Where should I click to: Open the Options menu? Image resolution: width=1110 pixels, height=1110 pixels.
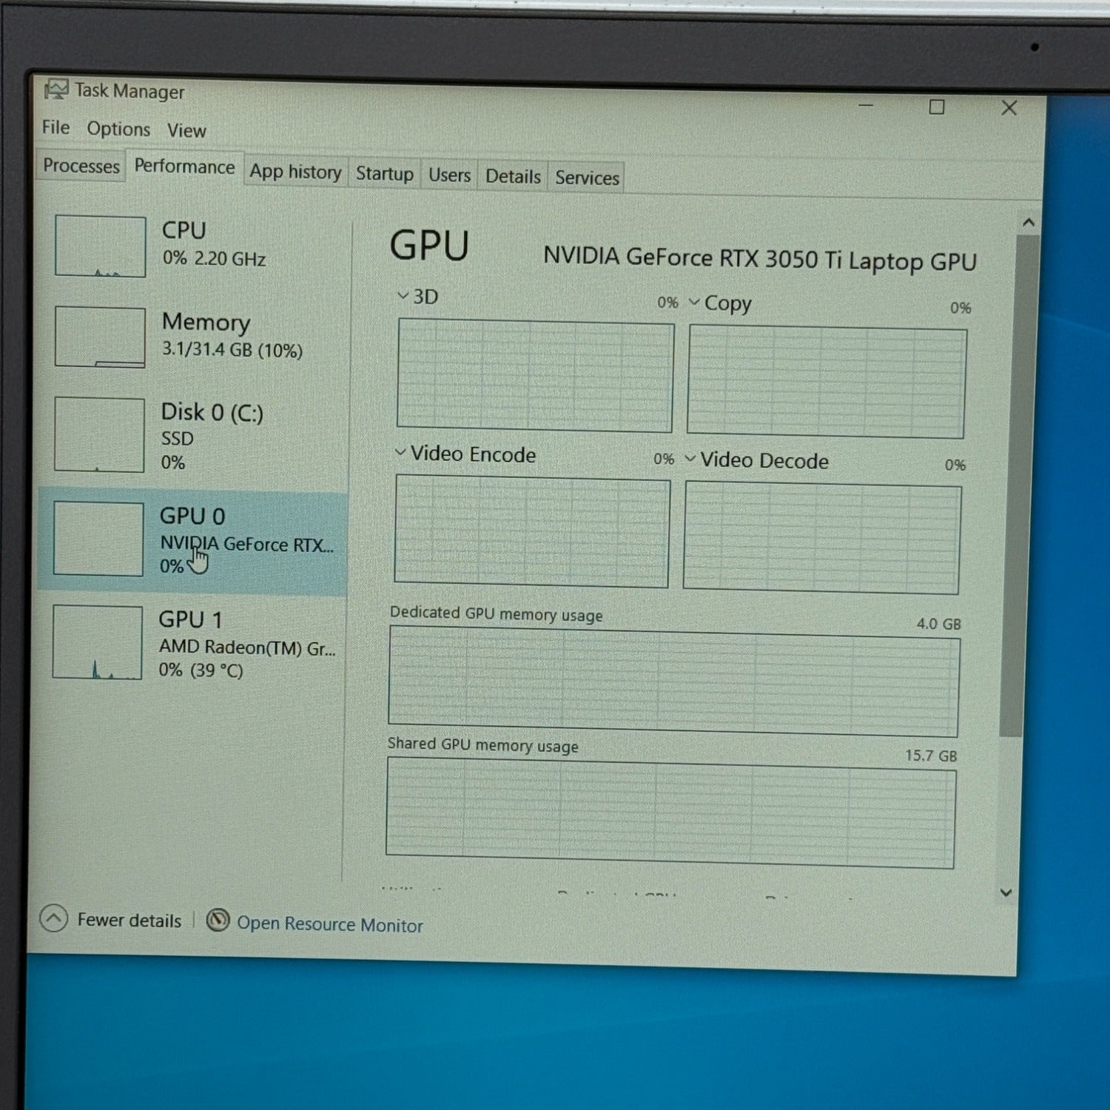(x=118, y=129)
